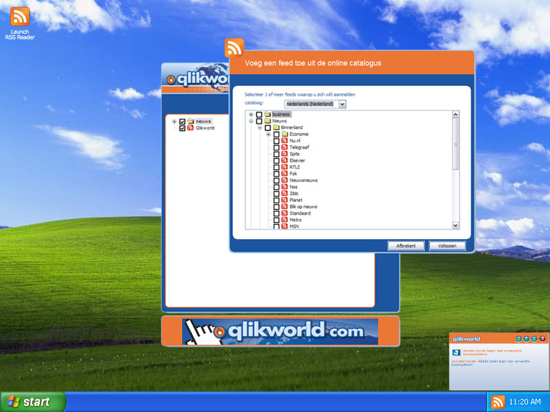
Task: Enable the Spits feed checkbox
Action: 276,154
